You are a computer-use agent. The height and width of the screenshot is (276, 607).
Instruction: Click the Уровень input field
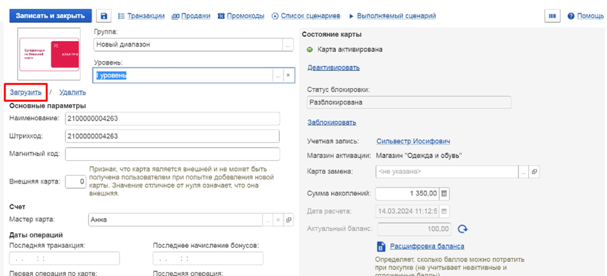point(183,75)
